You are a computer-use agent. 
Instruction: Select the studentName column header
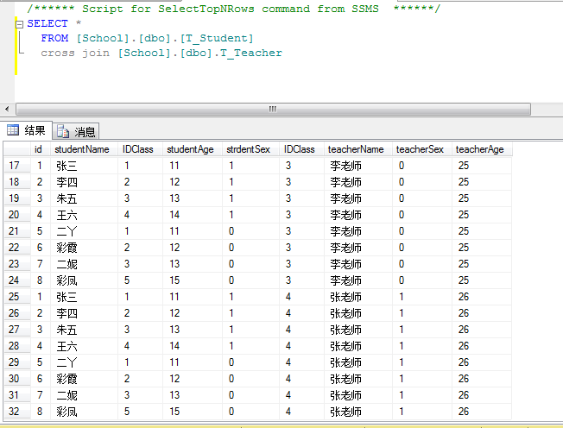point(84,149)
